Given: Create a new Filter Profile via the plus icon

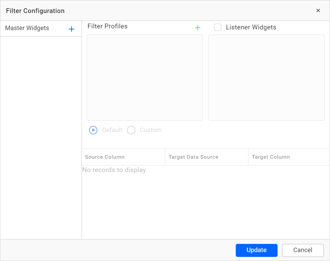Looking at the screenshot, I should [x=198, y=27].
